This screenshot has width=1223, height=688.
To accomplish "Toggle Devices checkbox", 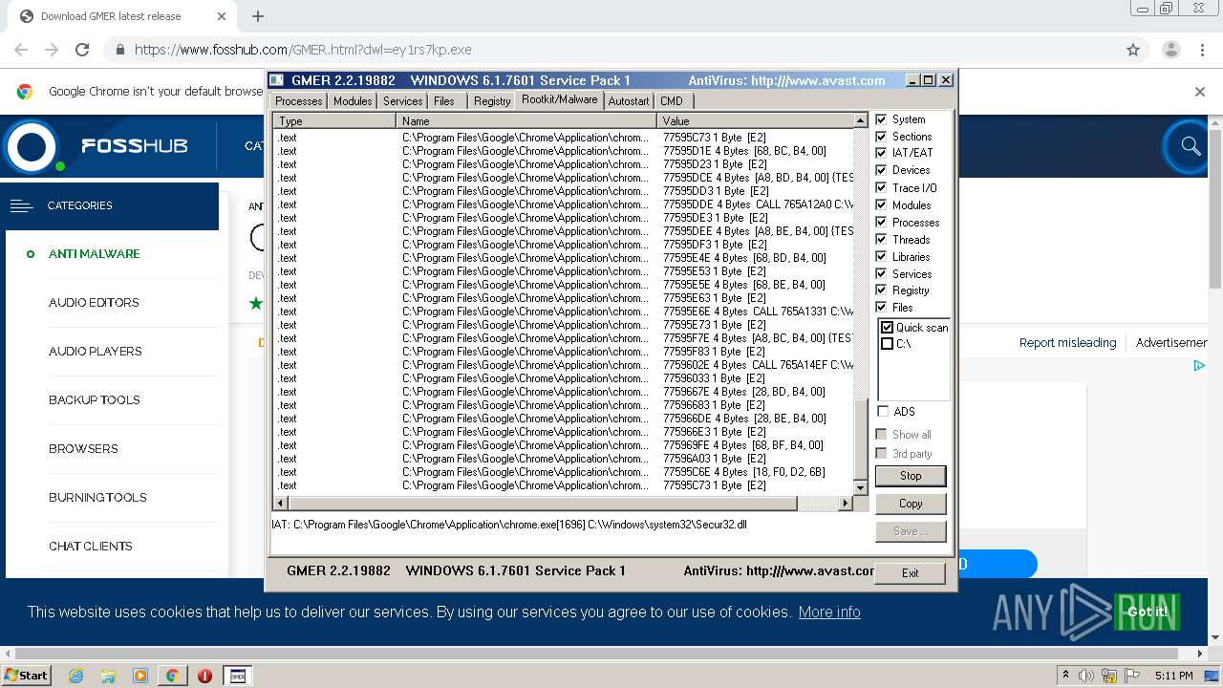I will [x=881, y=170].
